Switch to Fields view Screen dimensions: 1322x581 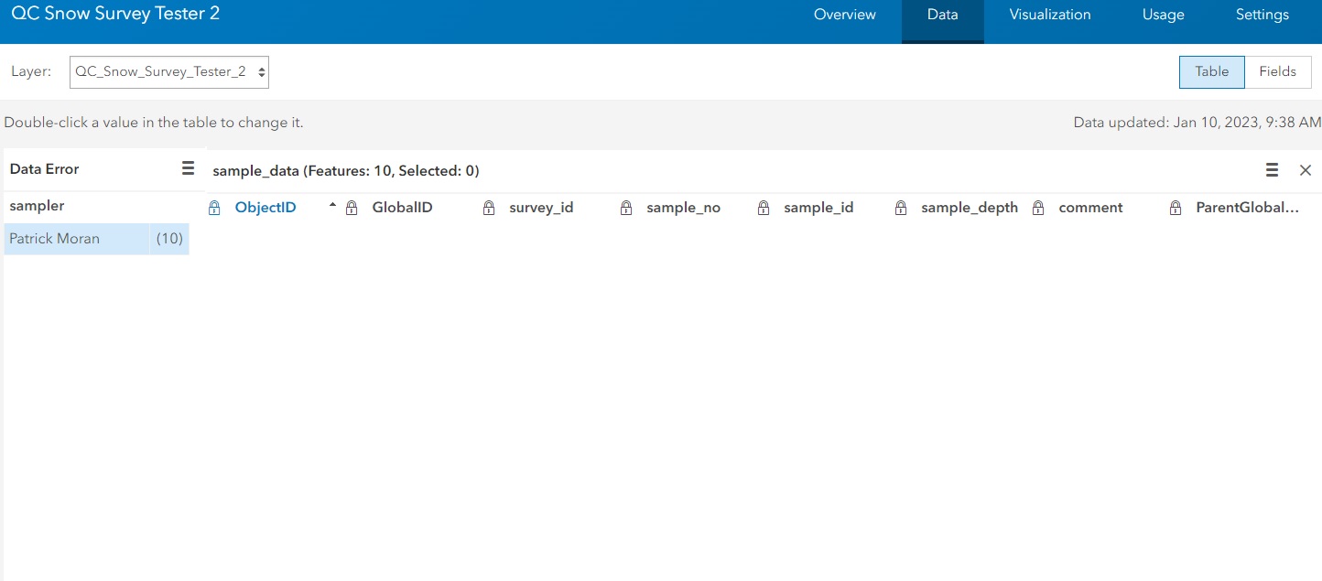point(1277,71)
